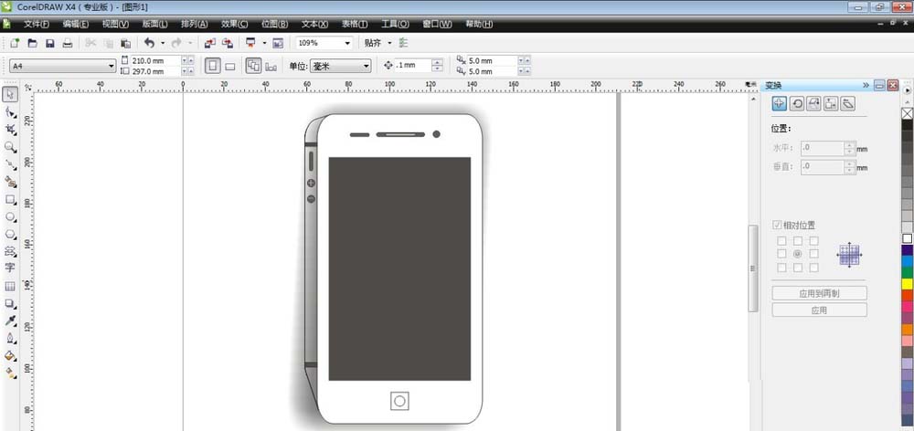Select the Text tool (字)

(x=10, y=268)
